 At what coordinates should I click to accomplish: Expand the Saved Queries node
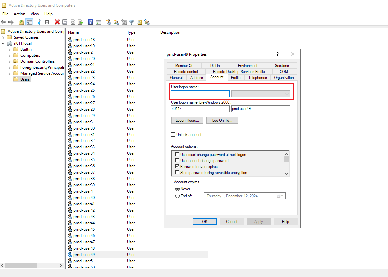tap(3, 38)
